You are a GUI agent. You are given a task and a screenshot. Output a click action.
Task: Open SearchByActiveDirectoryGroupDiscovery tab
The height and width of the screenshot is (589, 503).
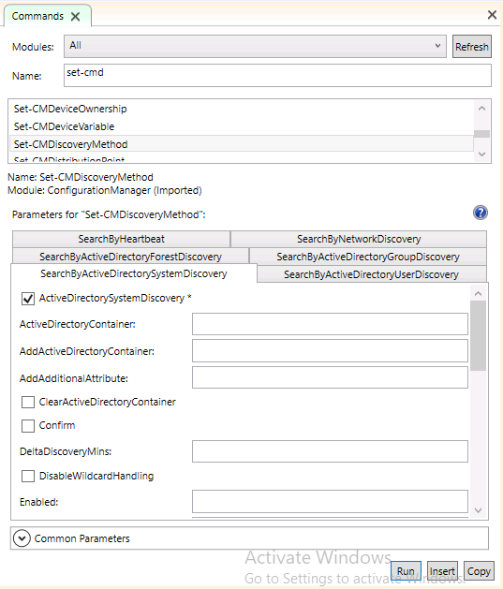coord(368,257)
